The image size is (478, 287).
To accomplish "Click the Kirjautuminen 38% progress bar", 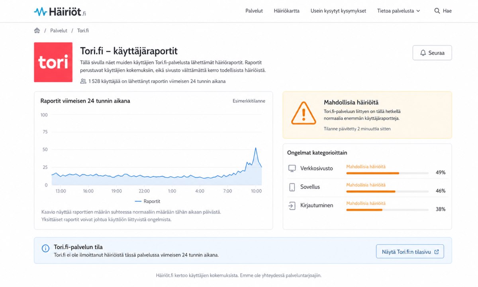I will pos(388,210).
